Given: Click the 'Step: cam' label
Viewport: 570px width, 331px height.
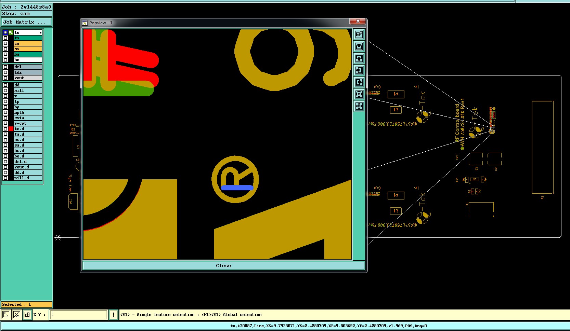Looking at the screenshot, I should tap(27, 14).
